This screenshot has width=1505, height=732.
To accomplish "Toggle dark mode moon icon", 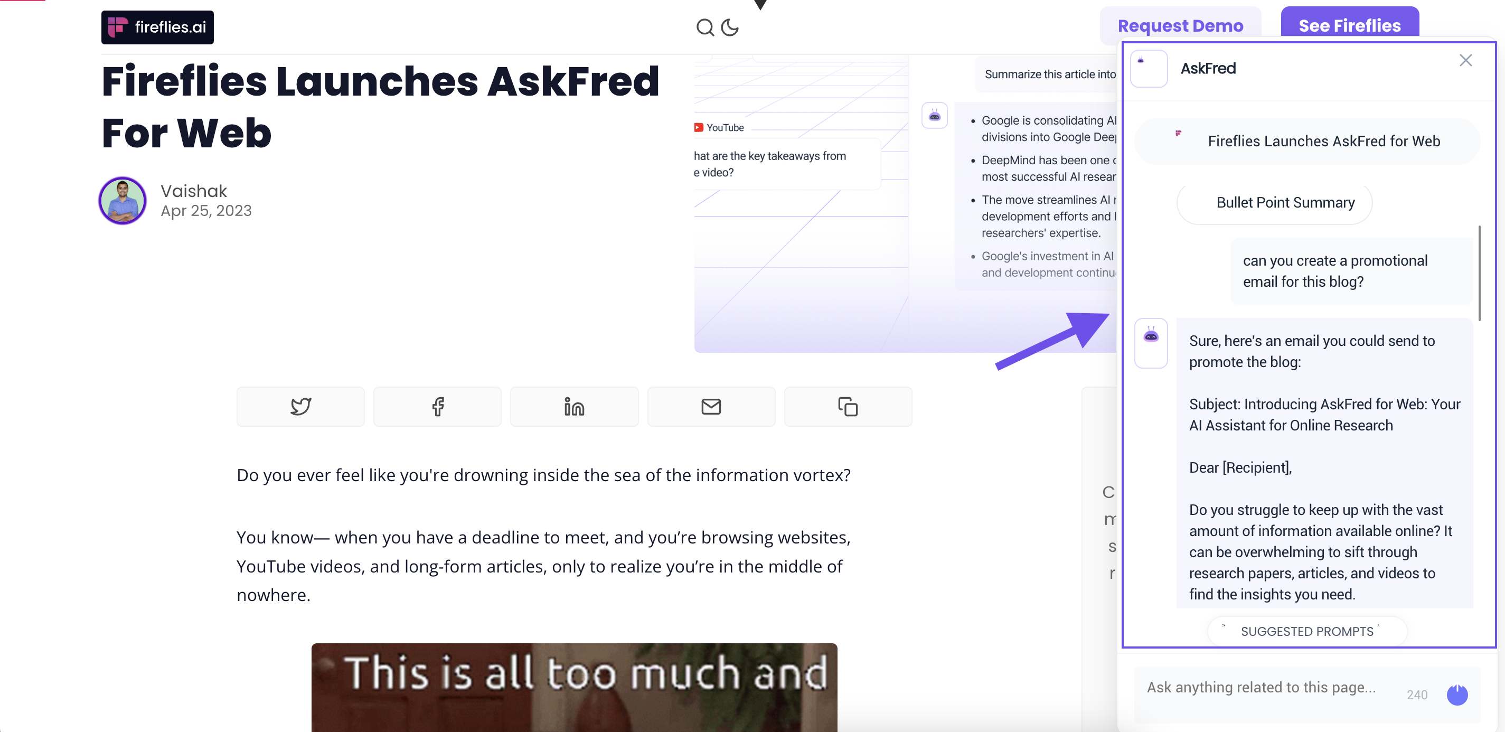I will [x=730, y=27].
